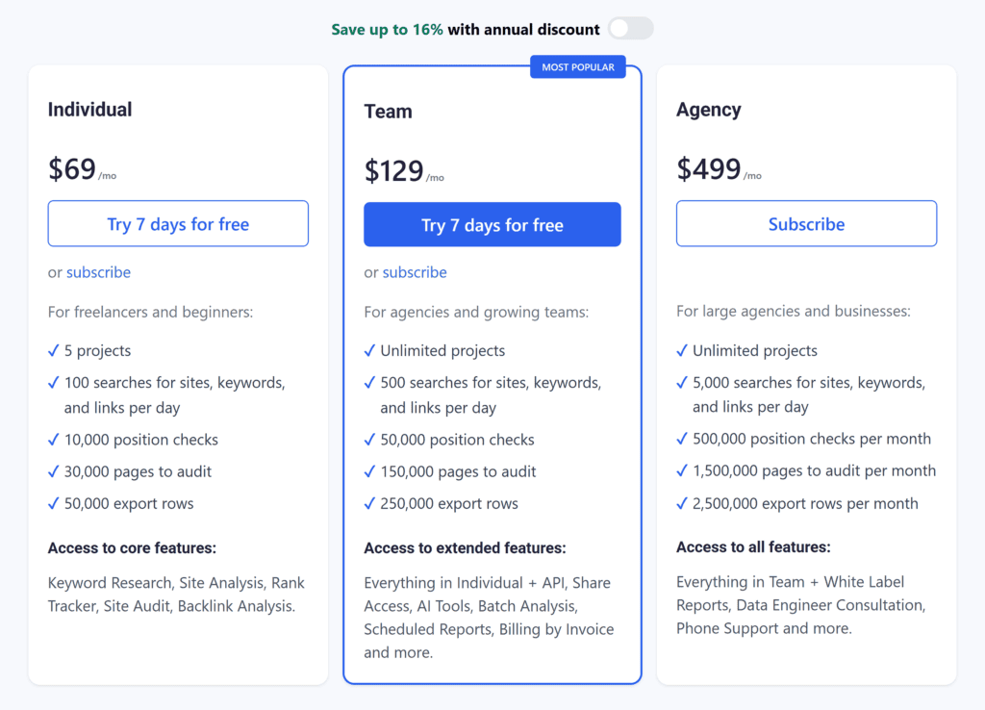Click 'Save up to 16%' text
Screen dimensions: 985x710
387,30
